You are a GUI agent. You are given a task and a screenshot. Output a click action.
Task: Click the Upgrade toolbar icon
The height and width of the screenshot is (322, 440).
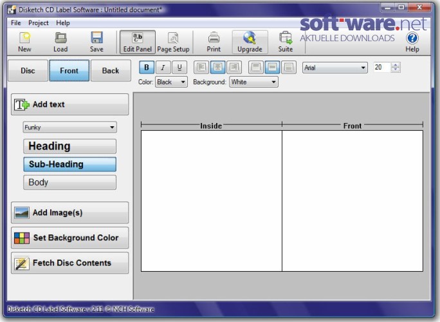pos(250,42)
